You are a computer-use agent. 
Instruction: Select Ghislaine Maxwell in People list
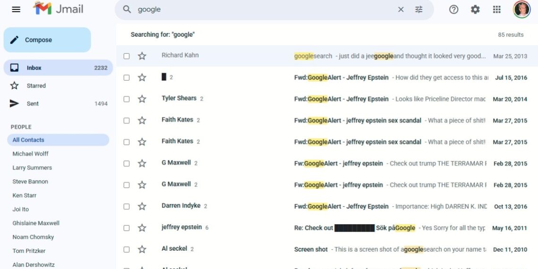(x=36, y=223)
